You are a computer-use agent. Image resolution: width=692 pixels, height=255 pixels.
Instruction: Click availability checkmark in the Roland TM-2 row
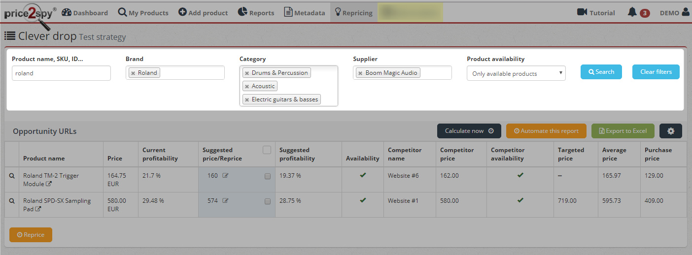(x=363, y=175)
